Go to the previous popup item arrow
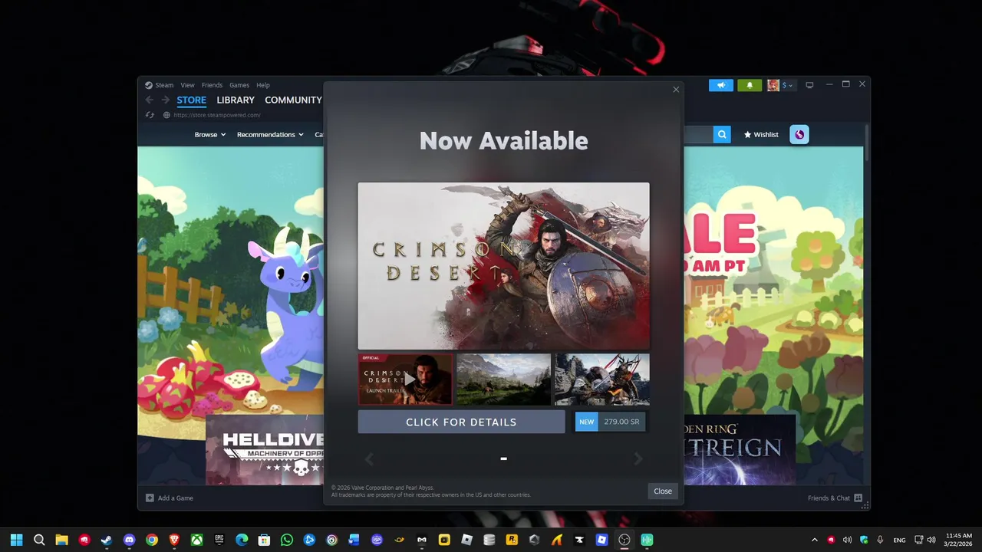This screenshot has width=982, height=552. point(369,458)
